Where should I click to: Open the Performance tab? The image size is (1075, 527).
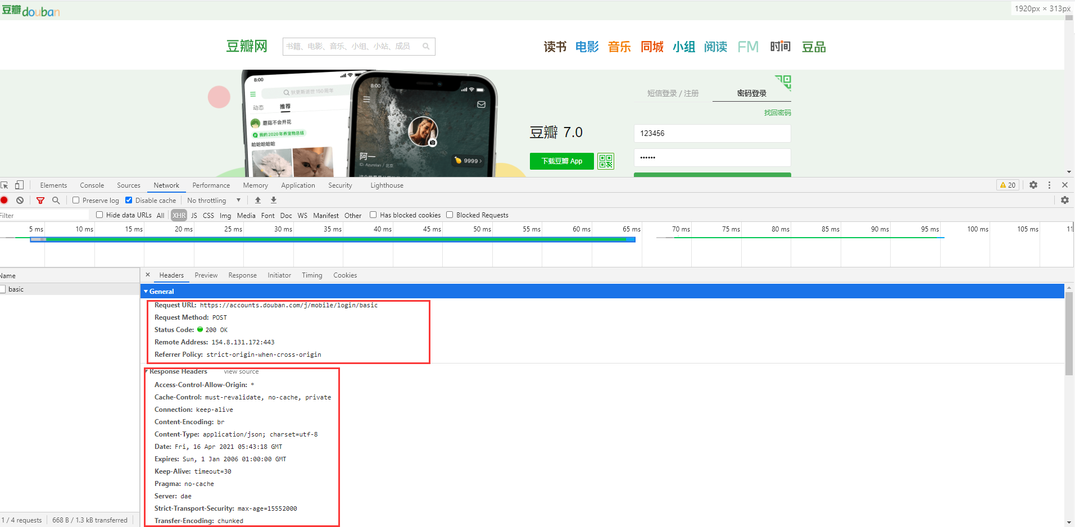coord(211,185)
